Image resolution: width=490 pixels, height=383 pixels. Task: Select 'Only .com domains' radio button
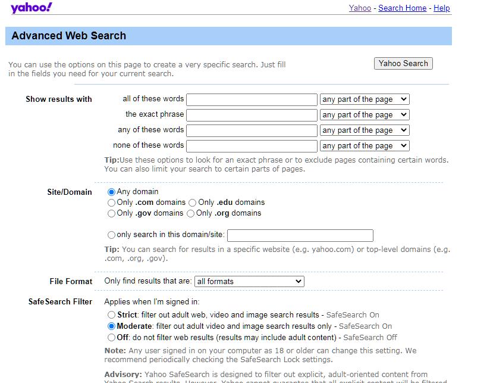[111, 203]
